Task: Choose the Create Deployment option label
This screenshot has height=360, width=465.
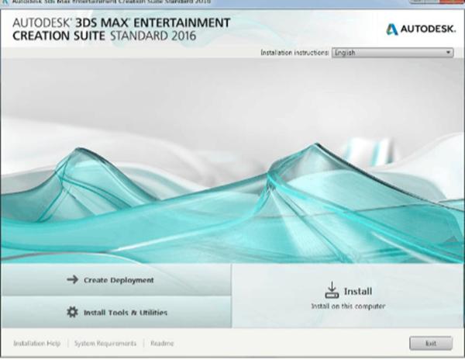Action: click(x=119, y=280)
